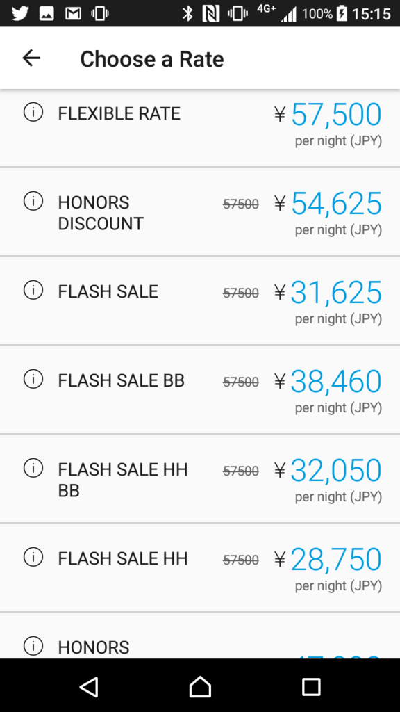
Task: Open info icon for FLEXIBLE RATE
Action: point(33,112)
